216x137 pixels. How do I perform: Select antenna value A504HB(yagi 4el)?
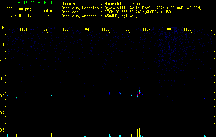click(121, 16)
